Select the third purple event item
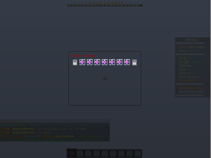This screenshot has width=211, height=158. click(97, 62)
